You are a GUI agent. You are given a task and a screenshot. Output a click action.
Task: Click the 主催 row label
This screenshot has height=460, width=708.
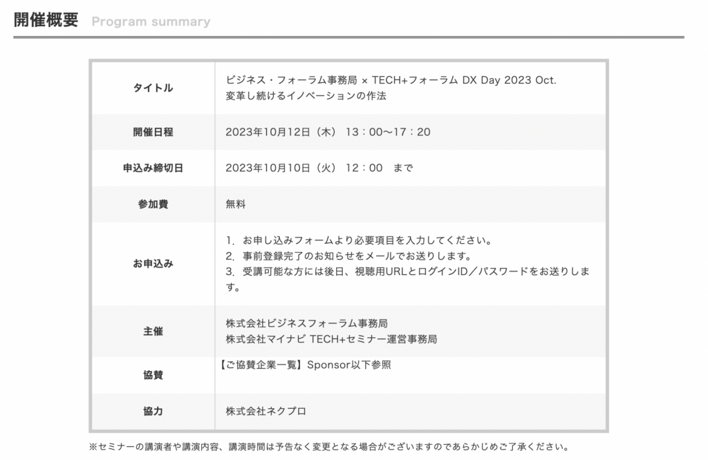point(153,332)
